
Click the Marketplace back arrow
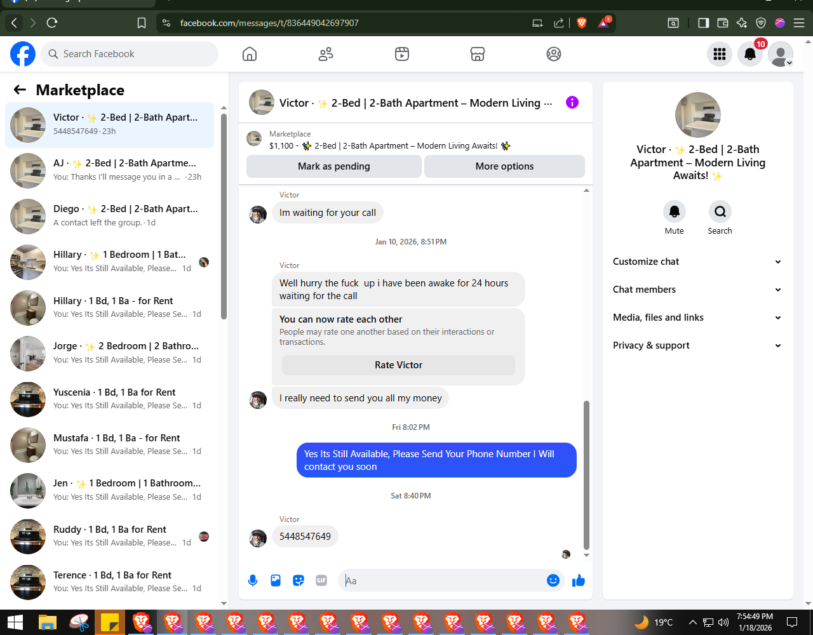[x=20, y=90]
